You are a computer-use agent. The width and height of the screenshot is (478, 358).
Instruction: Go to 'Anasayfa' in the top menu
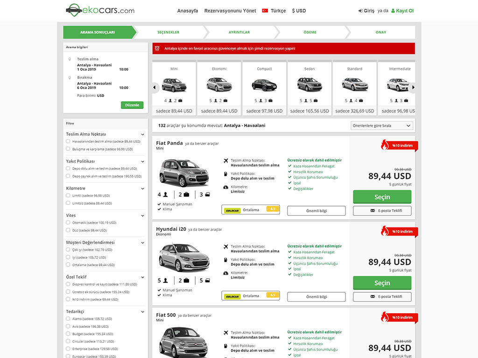188,11
